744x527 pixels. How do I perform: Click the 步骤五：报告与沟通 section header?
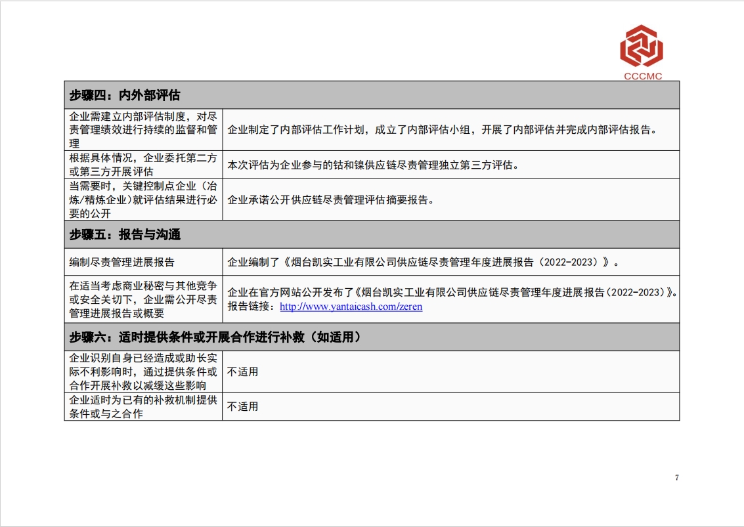pyautogui.click(x=125, y=234)
